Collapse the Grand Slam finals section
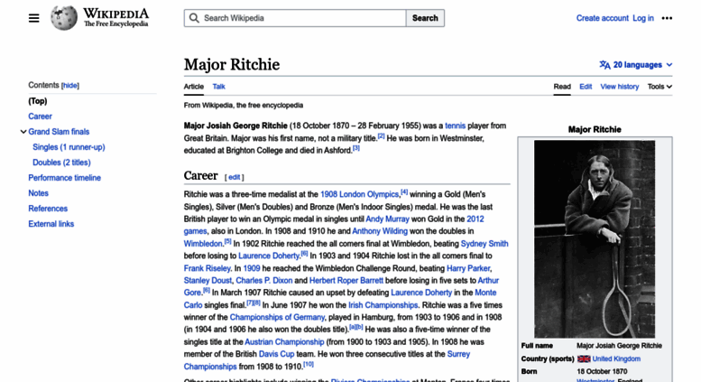The width and height of the screenshot is (701, 382). [x=23, y=132]
